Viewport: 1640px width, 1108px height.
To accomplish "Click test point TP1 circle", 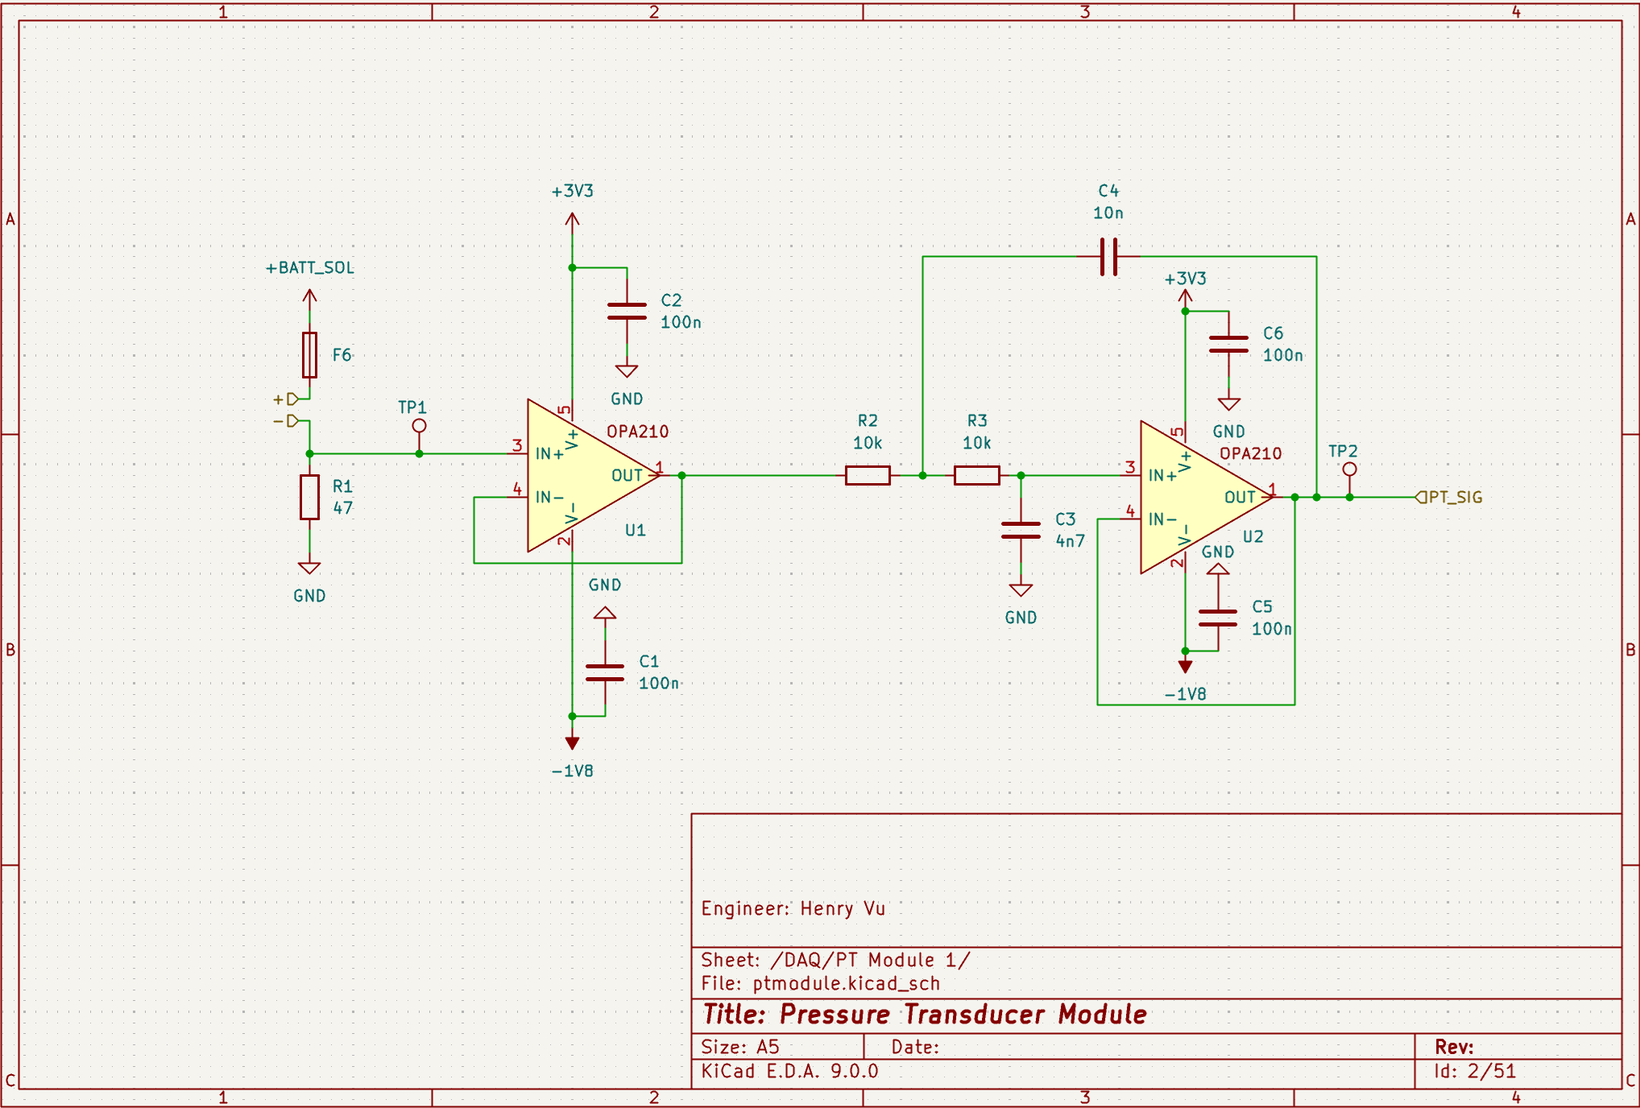I will click(419, 426).
